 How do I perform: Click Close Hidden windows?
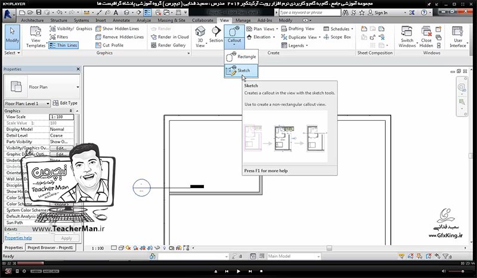click(426, 37)
